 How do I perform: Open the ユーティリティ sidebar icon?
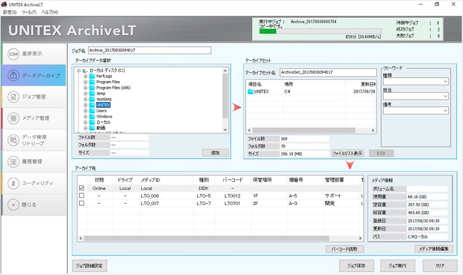pos(13,183)
